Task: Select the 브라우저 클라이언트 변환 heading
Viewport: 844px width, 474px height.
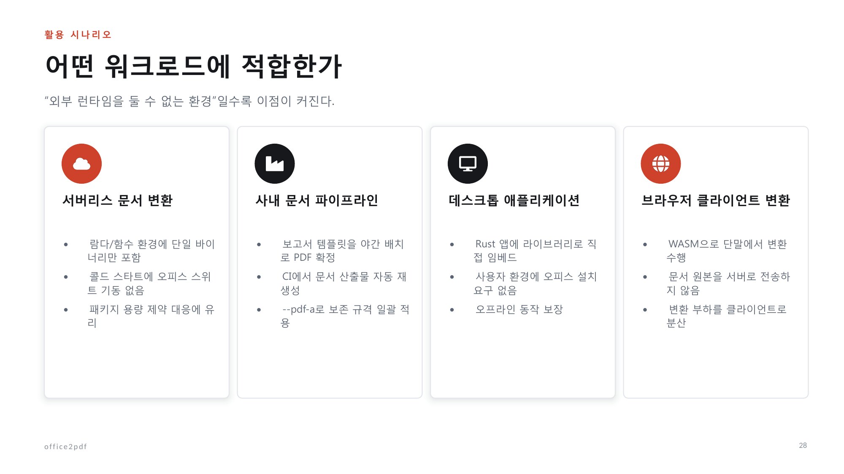Action: 716,200
